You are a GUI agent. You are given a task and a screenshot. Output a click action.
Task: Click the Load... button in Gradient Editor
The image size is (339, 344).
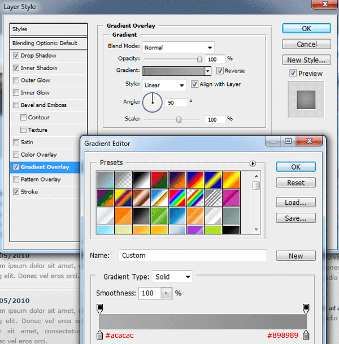click(295, 203)
